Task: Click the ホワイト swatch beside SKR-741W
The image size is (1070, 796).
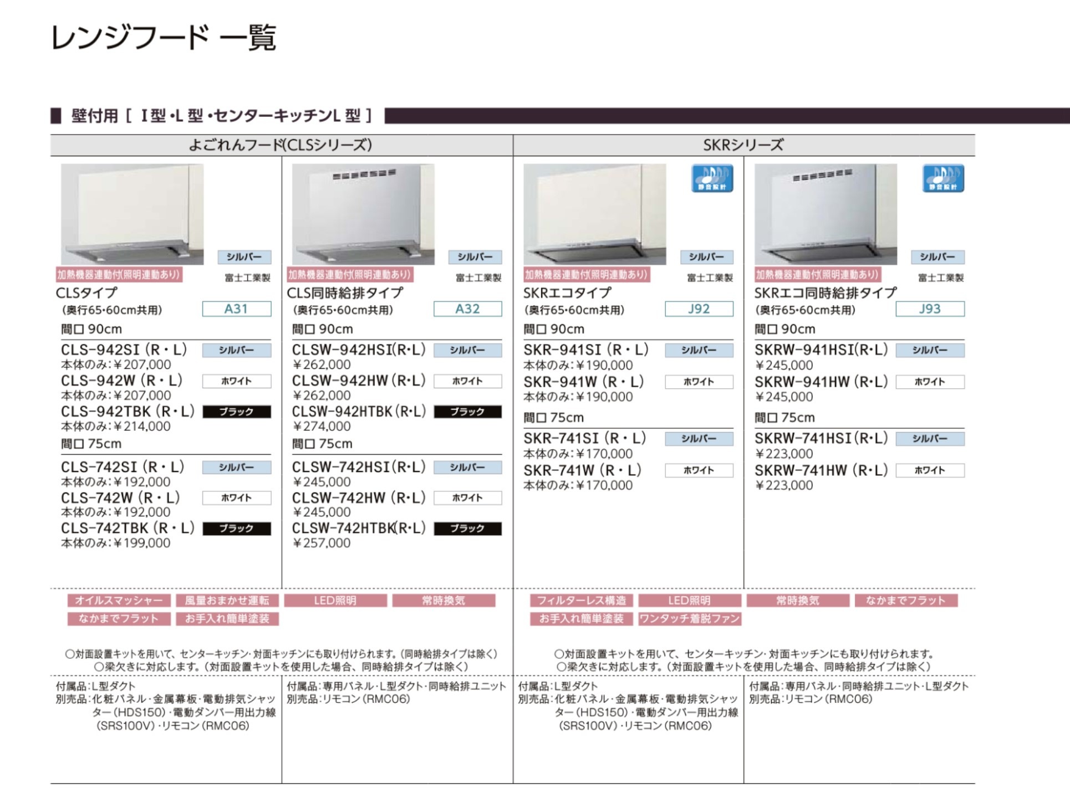Action: click(699, 470)
